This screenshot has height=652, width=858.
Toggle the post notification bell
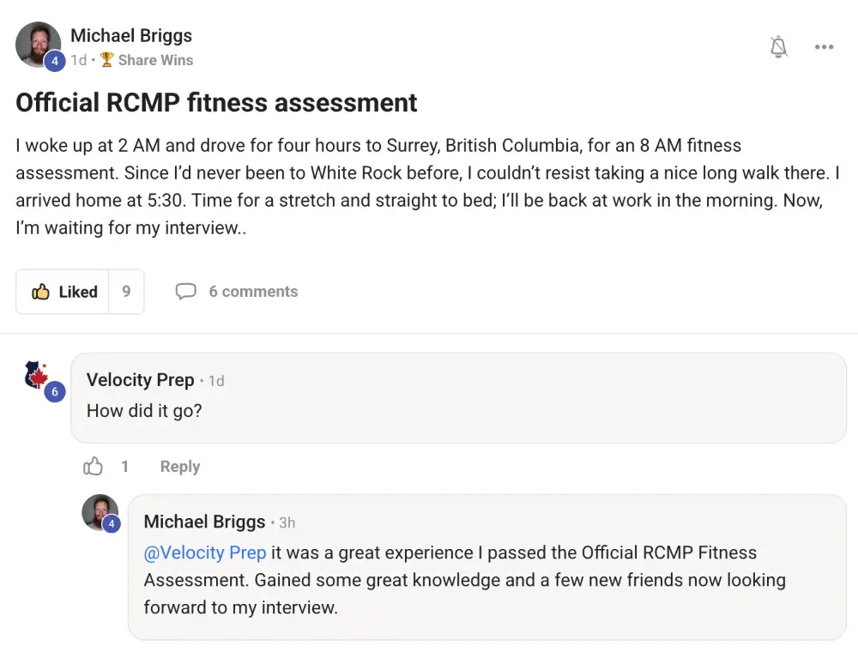coord(779,47)
